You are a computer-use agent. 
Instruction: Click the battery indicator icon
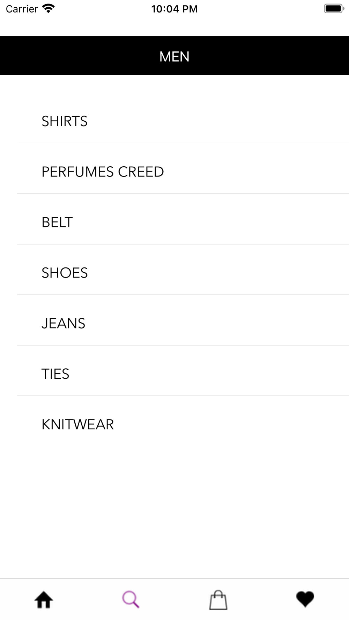334,8
